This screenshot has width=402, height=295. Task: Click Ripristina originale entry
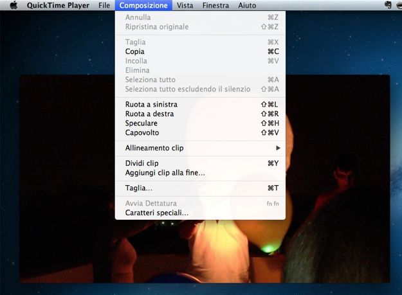coord(200,27)
